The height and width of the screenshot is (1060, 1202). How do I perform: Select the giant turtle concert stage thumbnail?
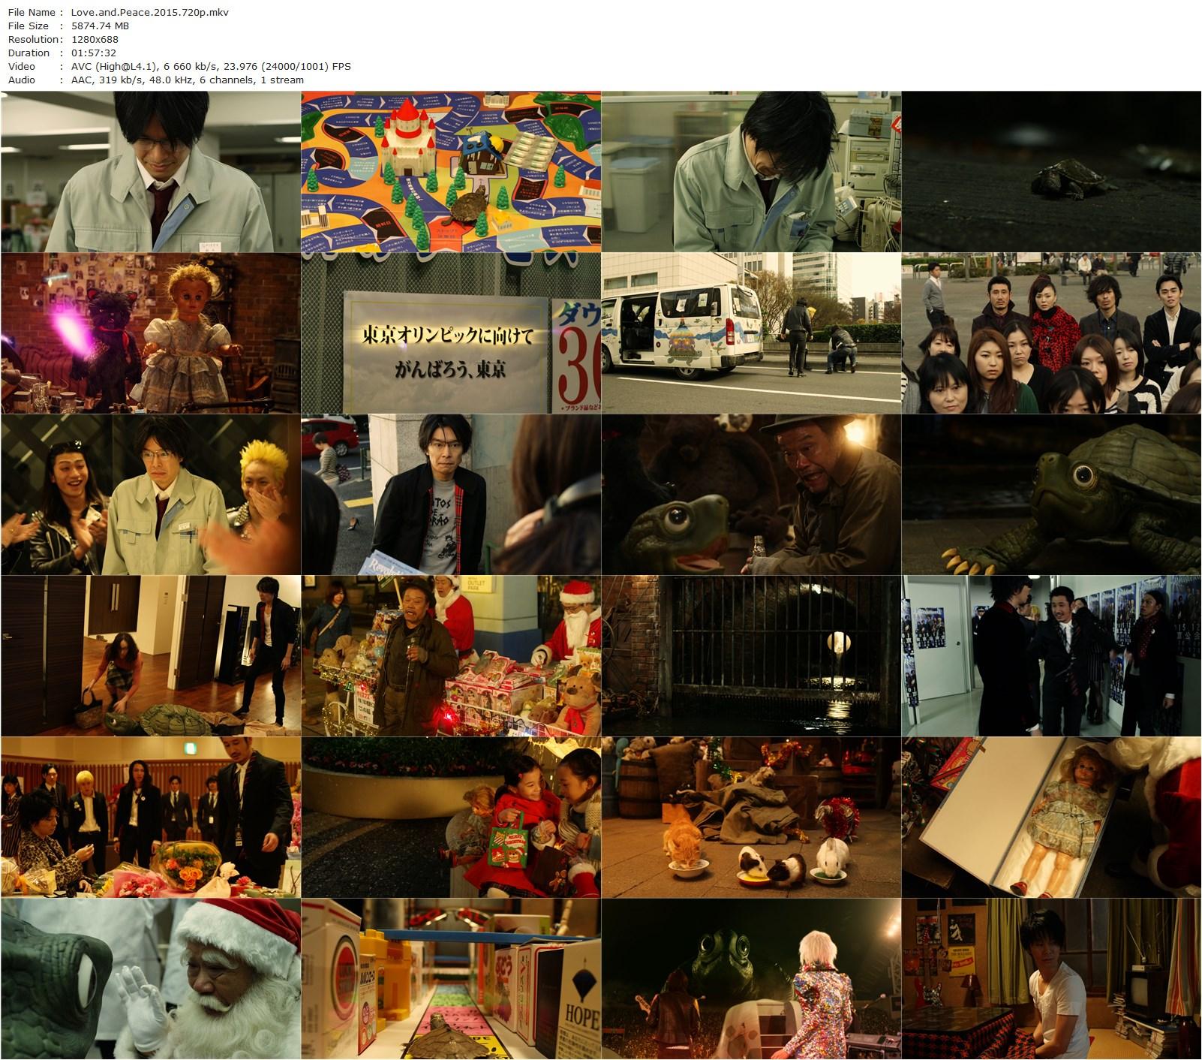point(750,979)
